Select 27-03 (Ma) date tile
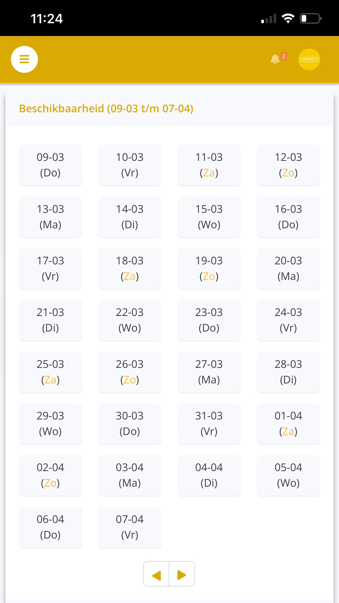This screenshot has height=603, width=339. coord(209,372)
